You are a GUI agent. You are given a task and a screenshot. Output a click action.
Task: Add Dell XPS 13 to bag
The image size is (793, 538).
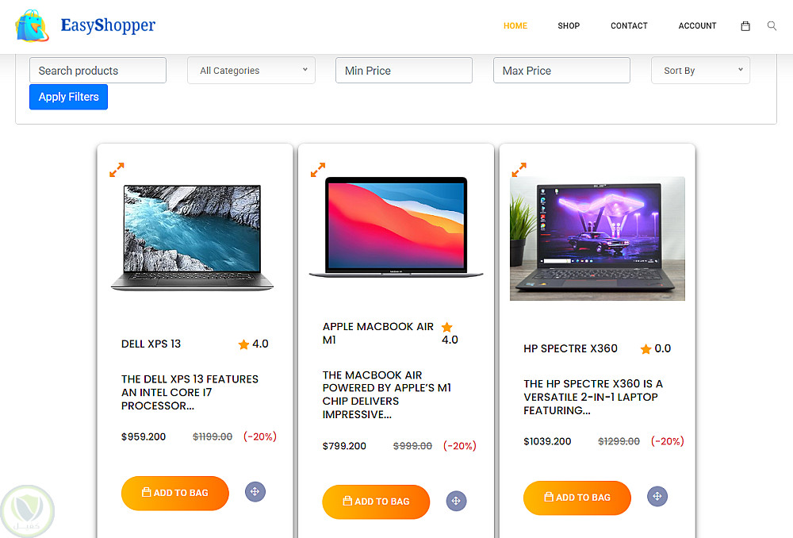click(x=175, y=493)
